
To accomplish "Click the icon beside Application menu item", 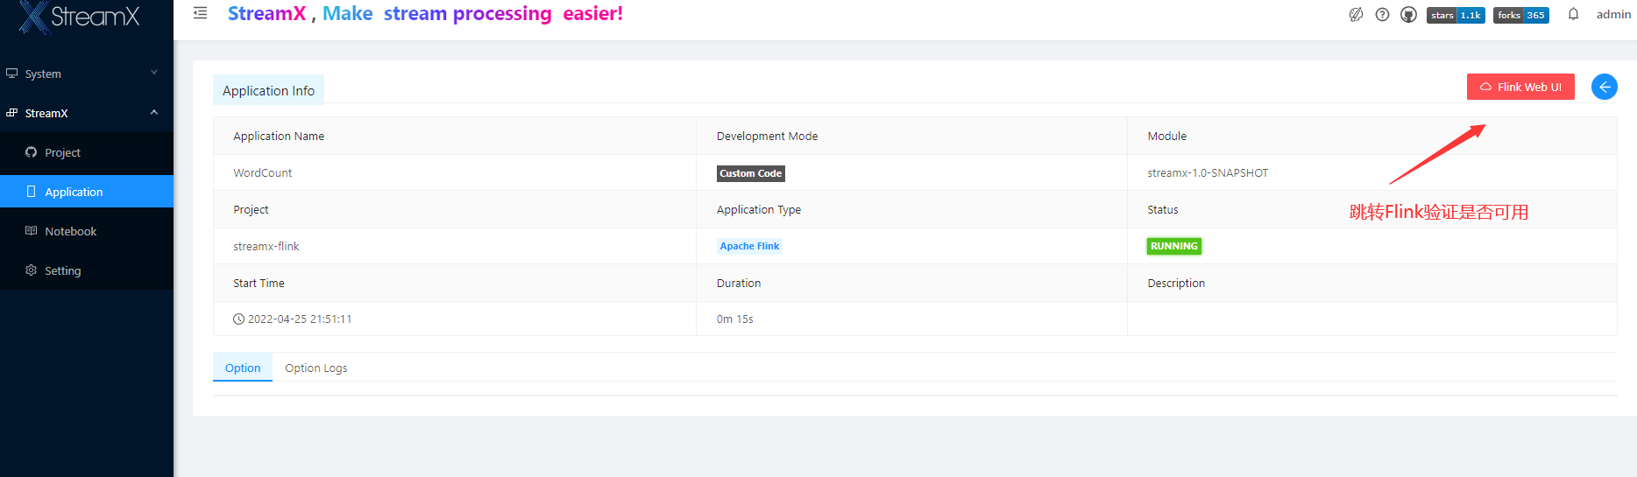I will point(32,192).
